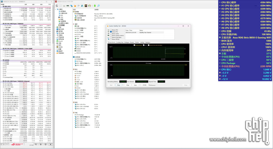This screenshot has width=273, height=149.
Task: Uncheck the Stress FPU checkbox
Action: point(111,32)
